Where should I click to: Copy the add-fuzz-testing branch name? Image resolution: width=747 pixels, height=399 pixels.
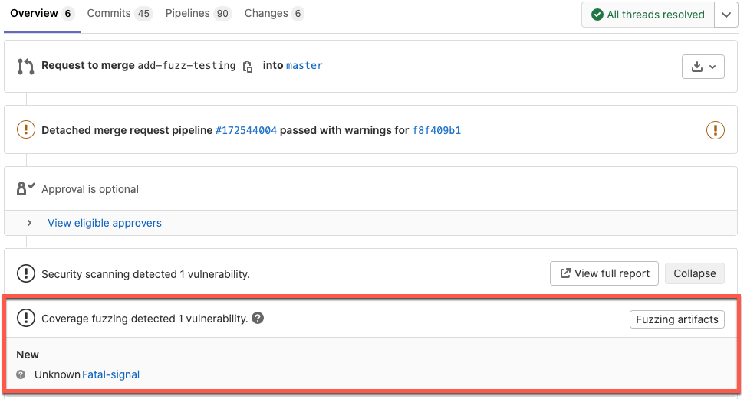pos(247,66)
